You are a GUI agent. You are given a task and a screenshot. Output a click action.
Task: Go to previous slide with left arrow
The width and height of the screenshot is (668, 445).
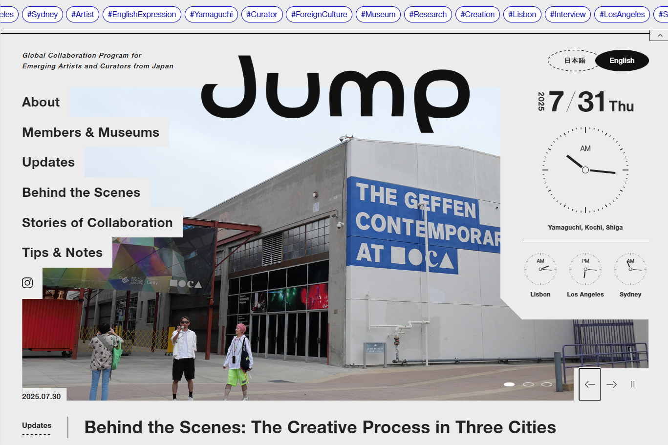pos(590,384)
